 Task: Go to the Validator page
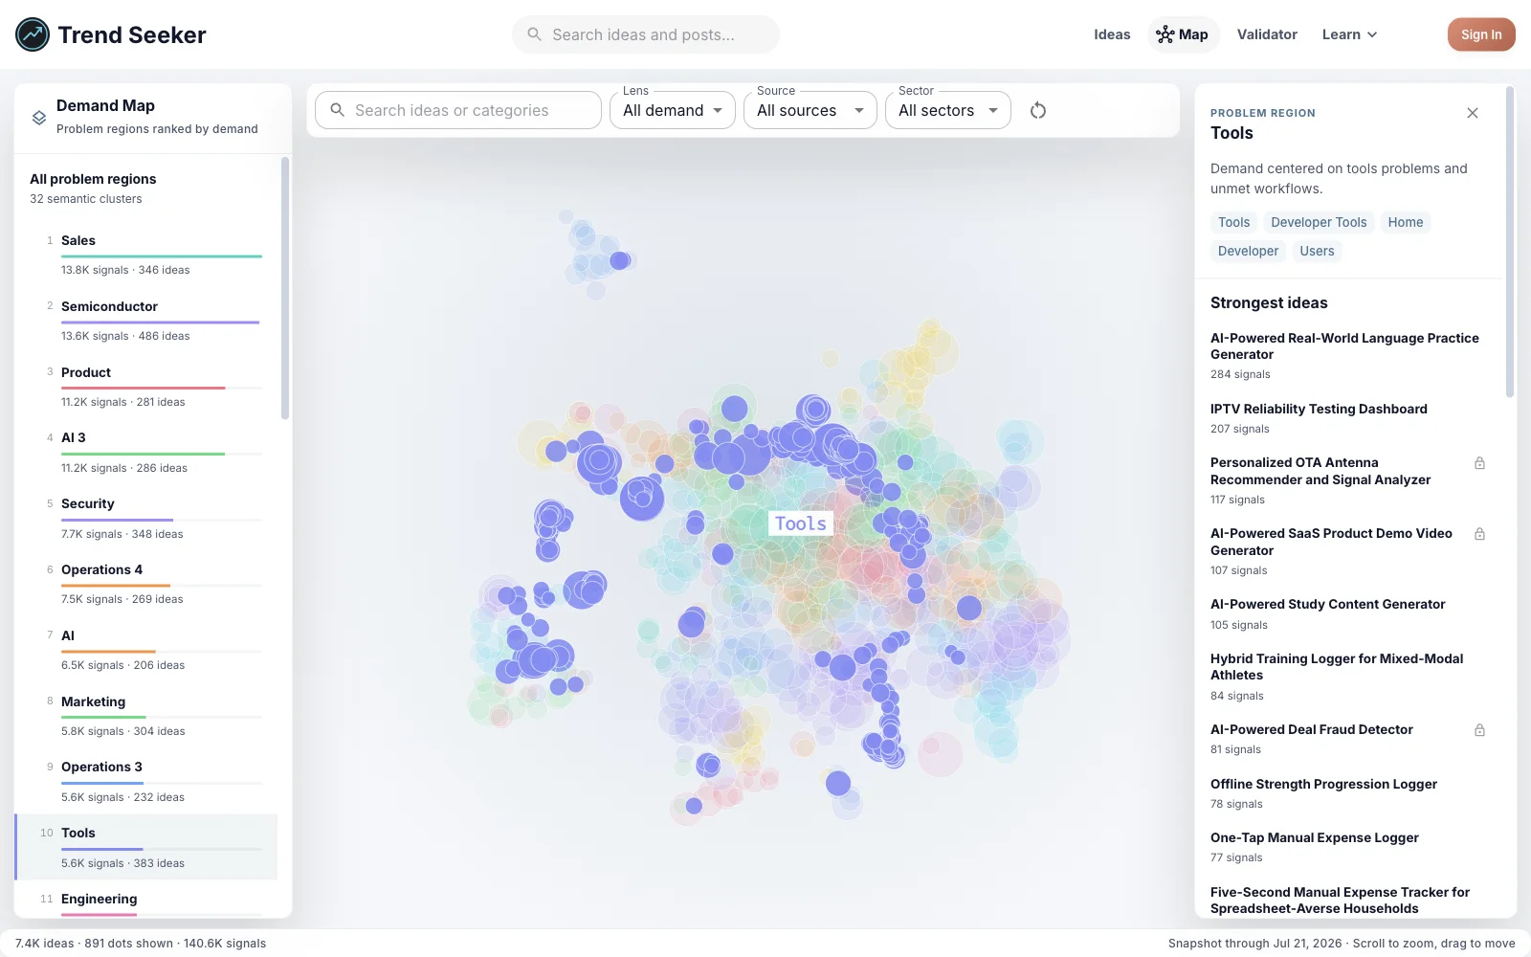pyautogui.click(x=1267, y=34)
